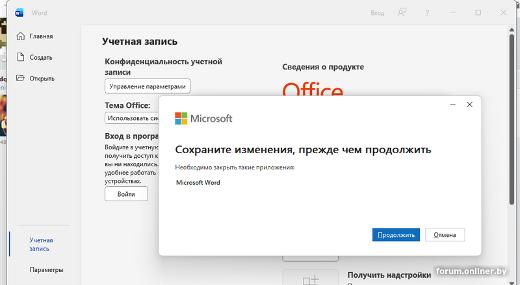The width and height of the screenshot is (520, 285).
Task: Click the scrollbar up arrow
Action: 512,30
